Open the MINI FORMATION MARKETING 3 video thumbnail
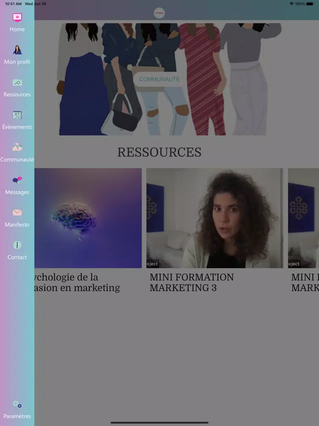The image size is (319, 426). coord(214,218)
